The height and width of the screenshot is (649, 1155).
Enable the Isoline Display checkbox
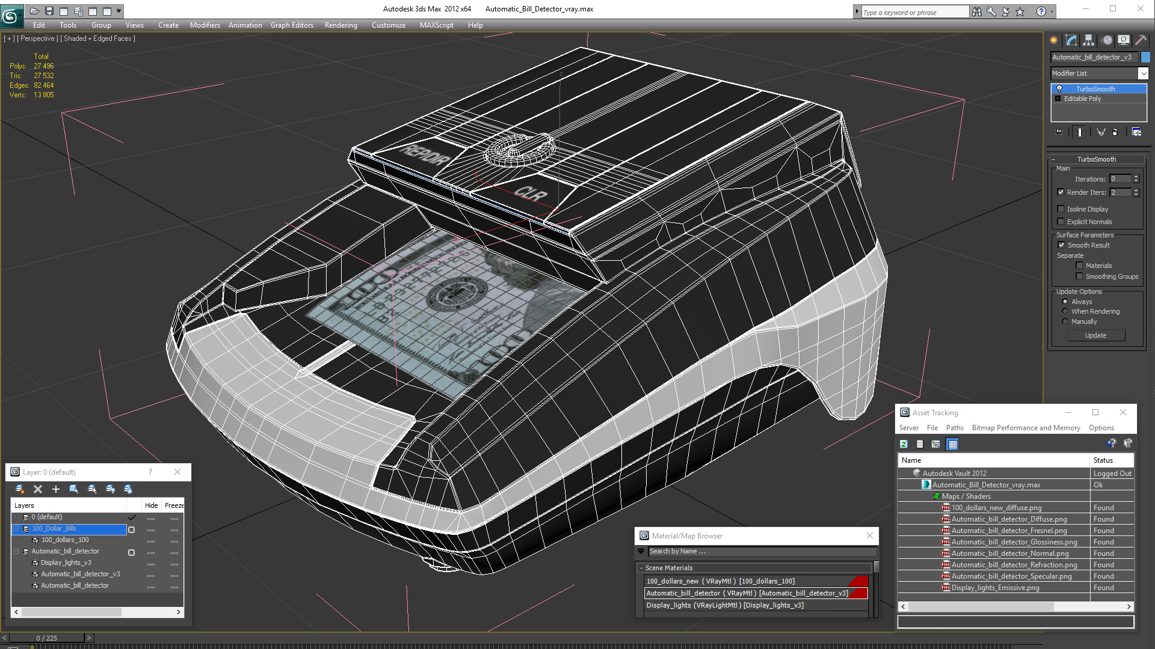point(1061,209)
